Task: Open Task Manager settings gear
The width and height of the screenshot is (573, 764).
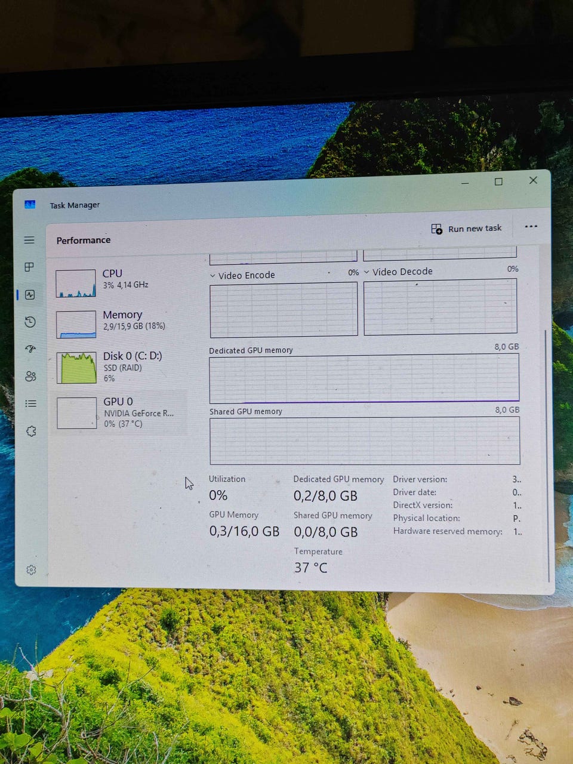Action: point(31,570)
